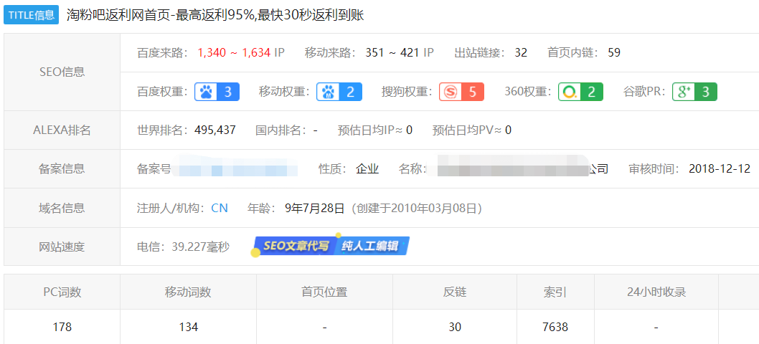
Task: Click the 移动词数 column header
Action: 188,292
